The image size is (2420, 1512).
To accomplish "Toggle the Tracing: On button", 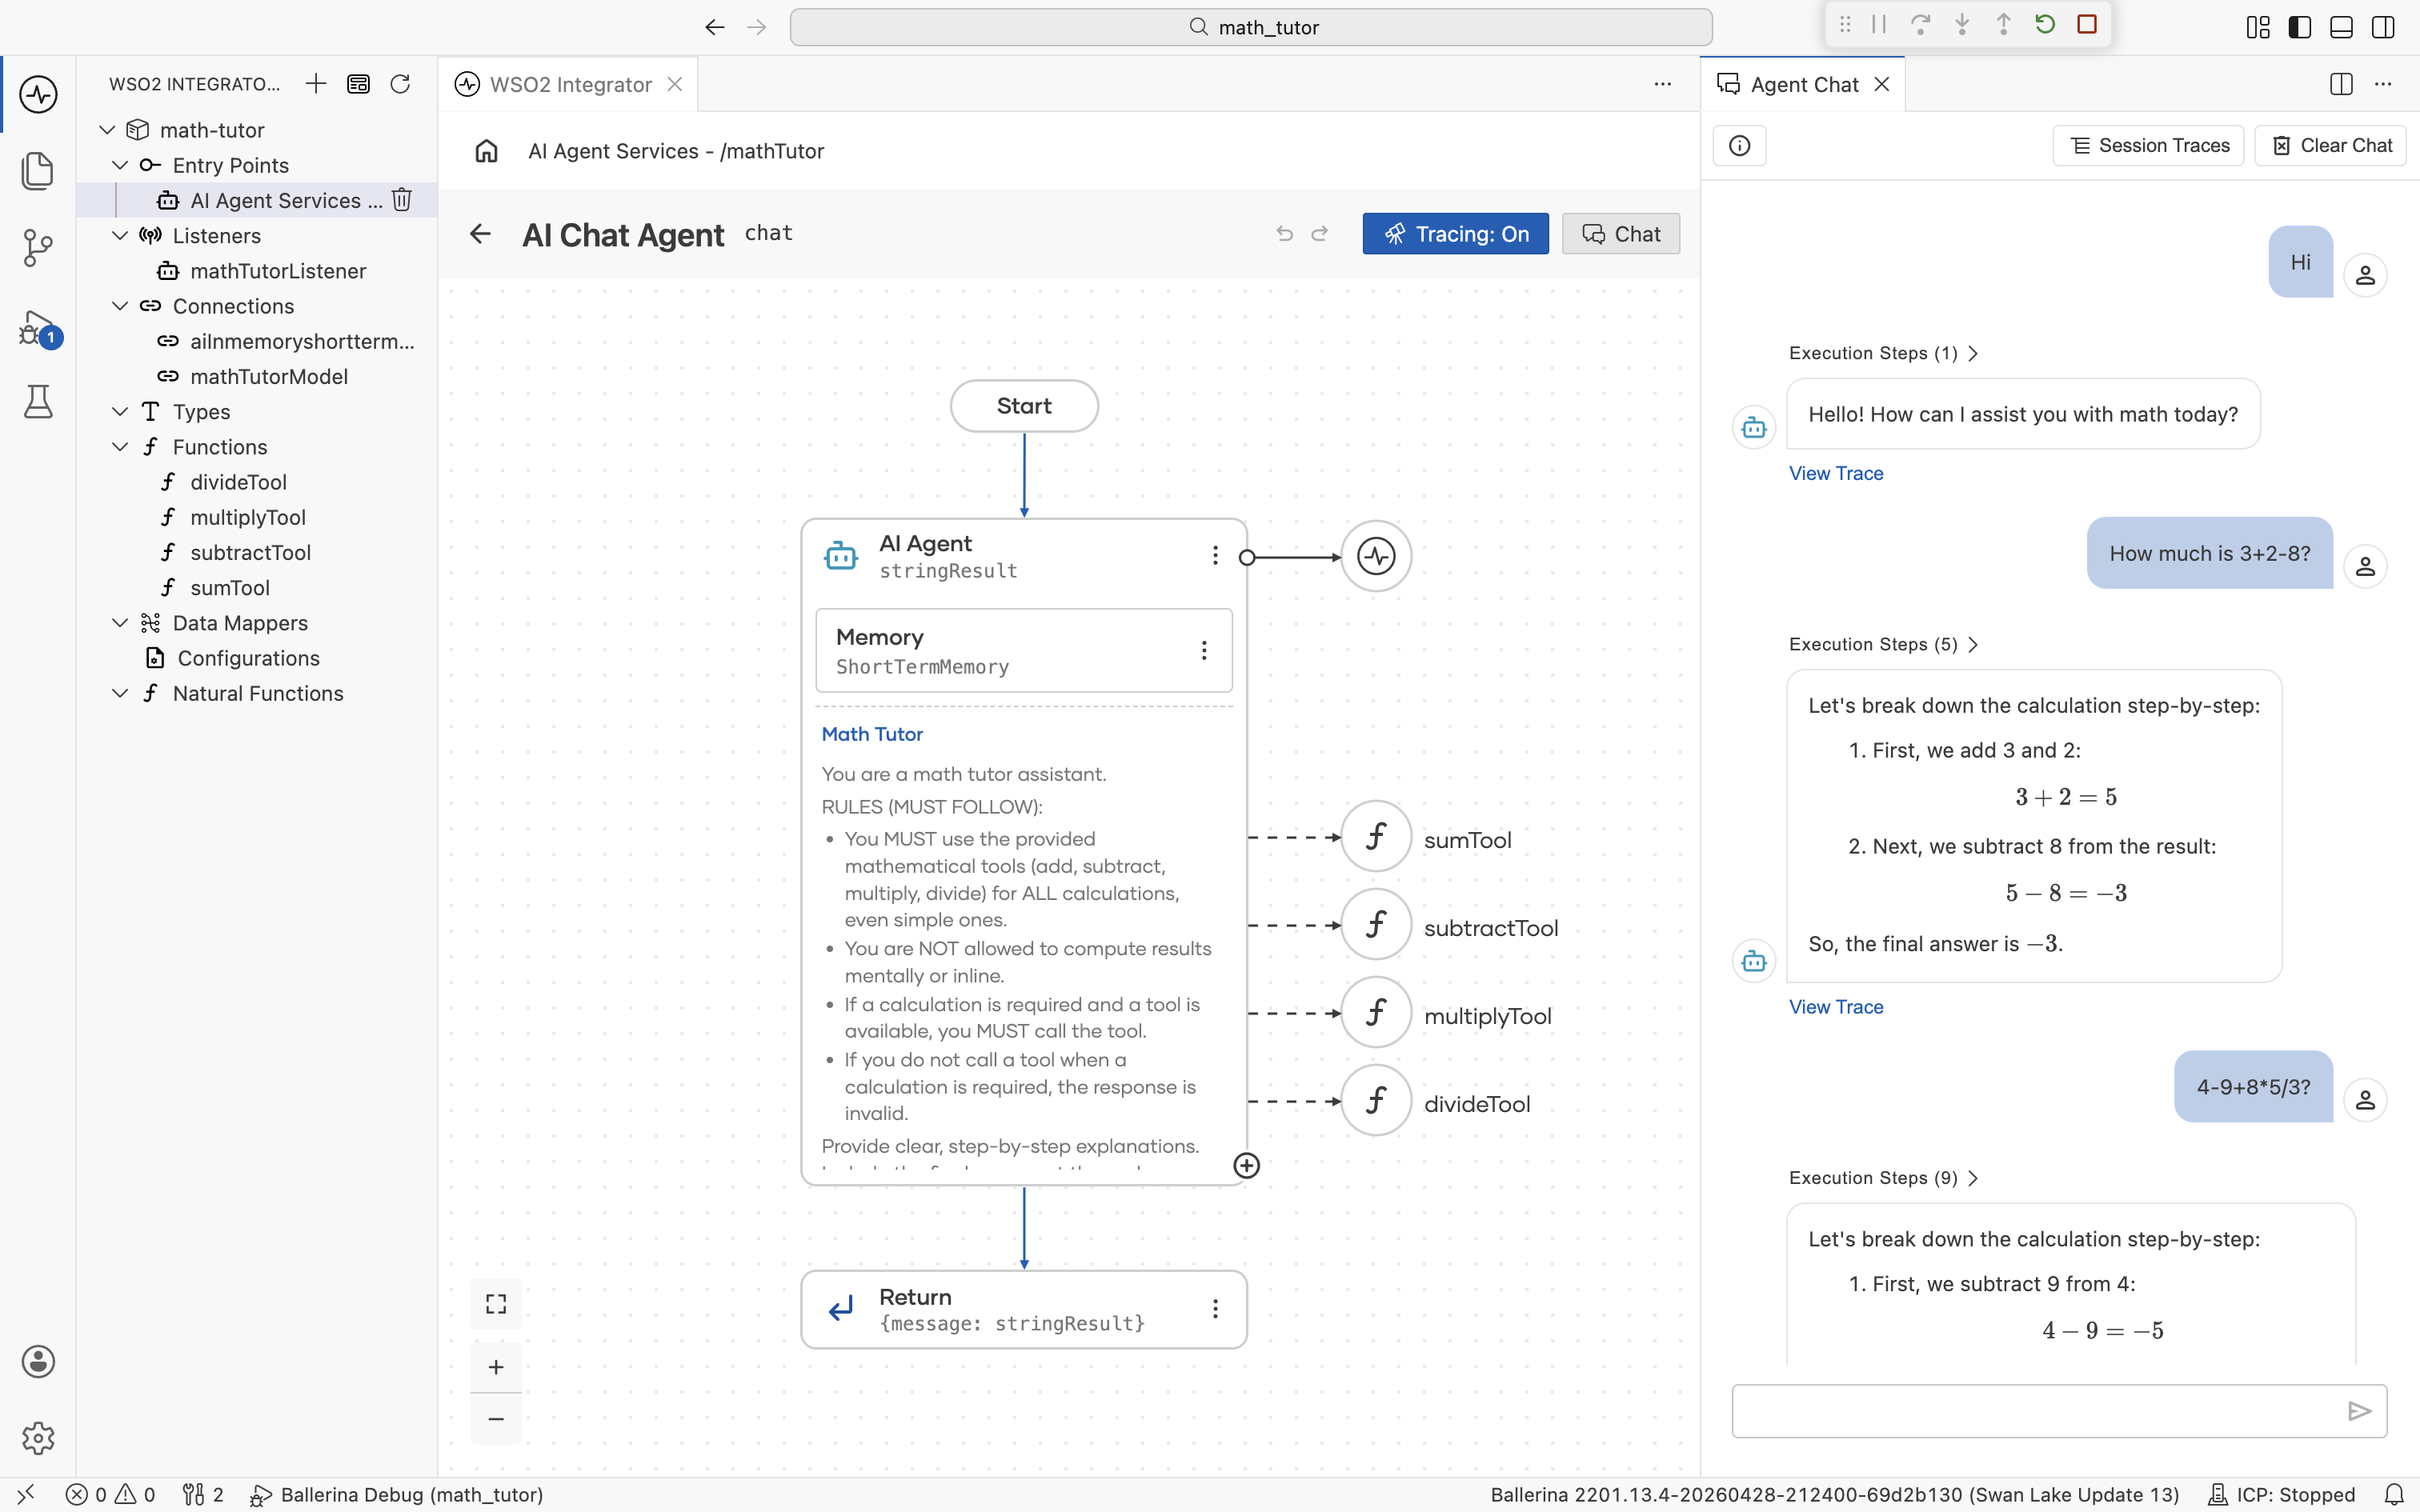I will point(1455,234).
